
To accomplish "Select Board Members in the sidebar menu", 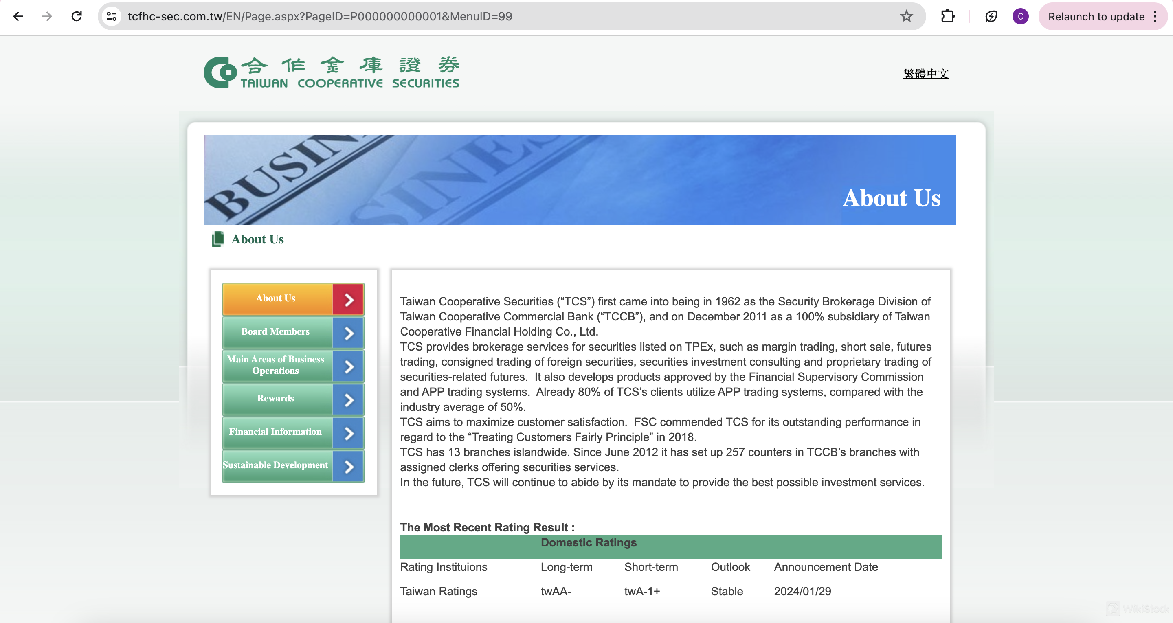I will click(x=275, y=332).
